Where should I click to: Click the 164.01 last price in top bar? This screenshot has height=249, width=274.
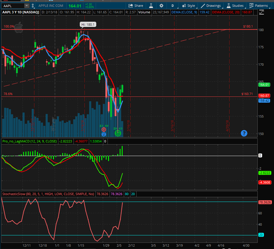(75, 6)
